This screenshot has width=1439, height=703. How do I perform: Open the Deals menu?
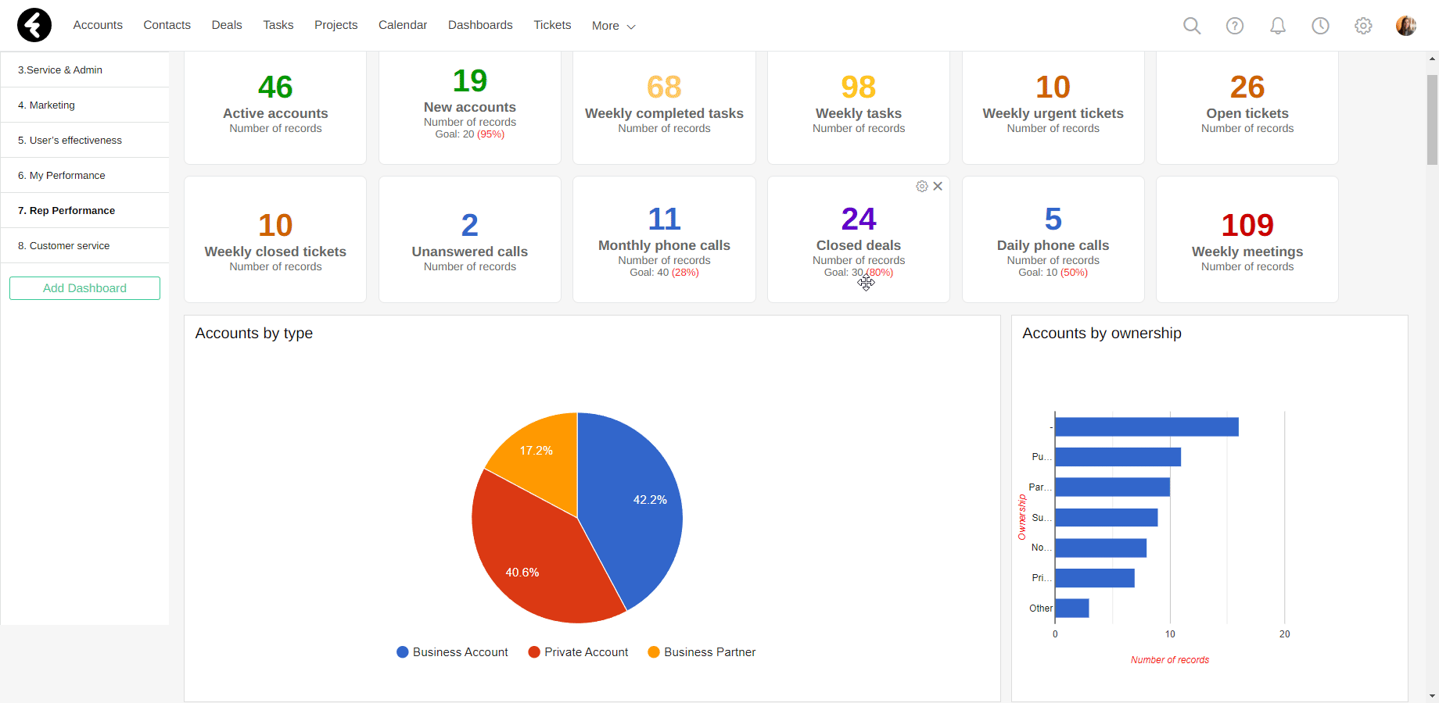227,25
